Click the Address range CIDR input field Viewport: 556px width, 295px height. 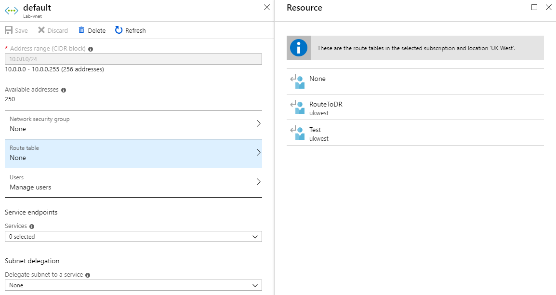[133, 59]
